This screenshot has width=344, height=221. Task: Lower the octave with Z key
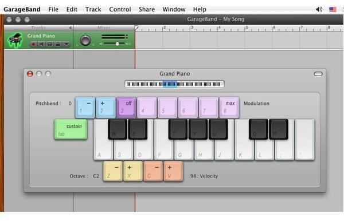tap(113, 171)
